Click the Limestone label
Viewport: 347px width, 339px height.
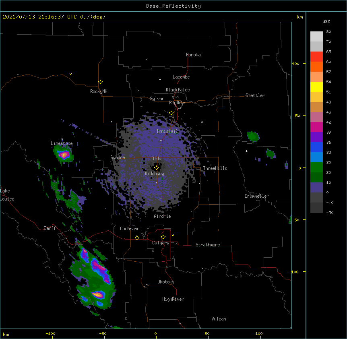[62, 143]
